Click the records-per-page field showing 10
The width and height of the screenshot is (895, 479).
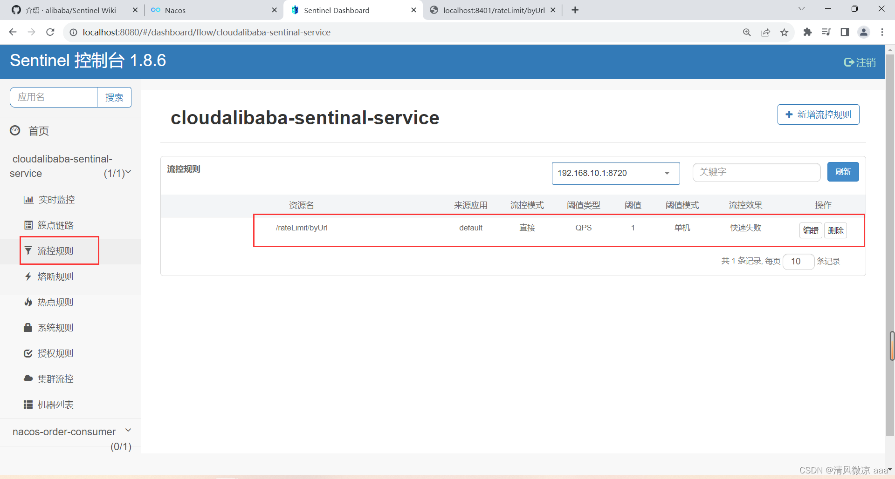(x=799, y=262)
